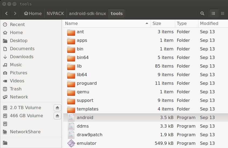The height and width of the screenshot is (148, 228).
Task: Open the search magnifier icon
Action: 202,13
